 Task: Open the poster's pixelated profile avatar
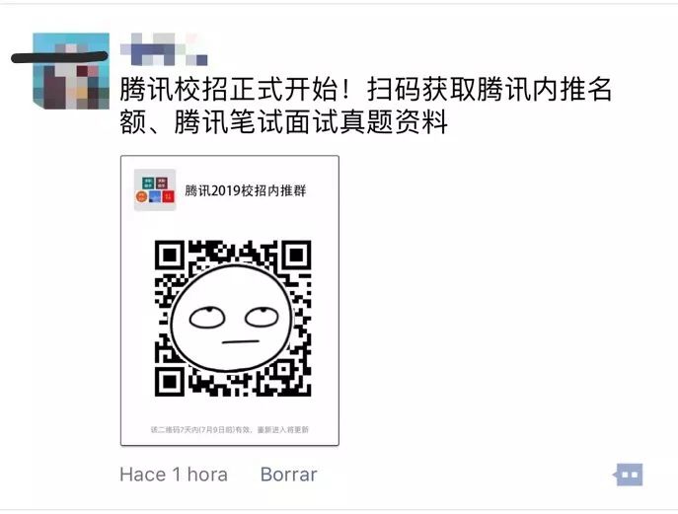(71, 71)
